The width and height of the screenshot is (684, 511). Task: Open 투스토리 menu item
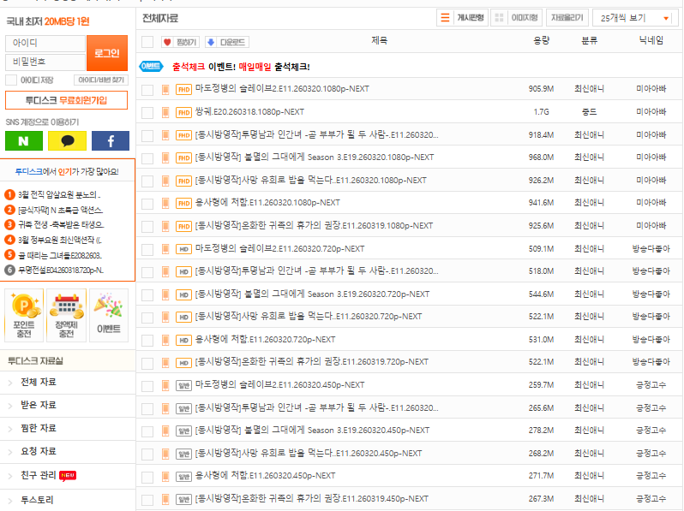37,500
